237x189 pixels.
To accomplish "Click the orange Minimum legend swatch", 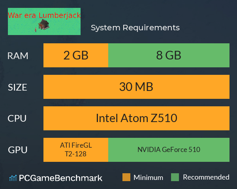I will (x=126, y=177).
